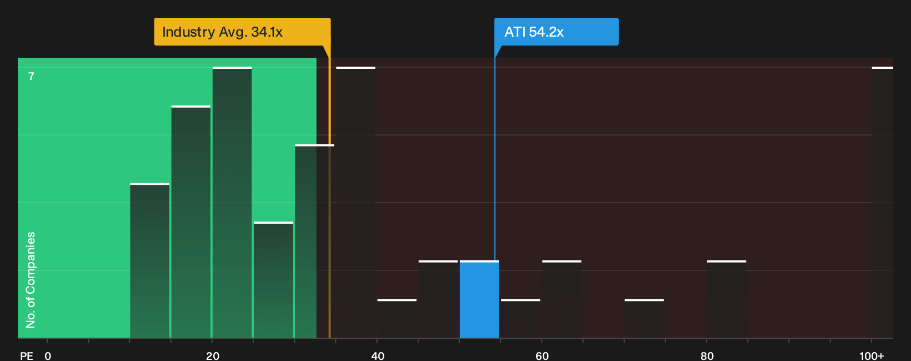Viewport: 911px width, 361px height.
Task: Click the 100+ bar at chart edge
Action: 883,202
